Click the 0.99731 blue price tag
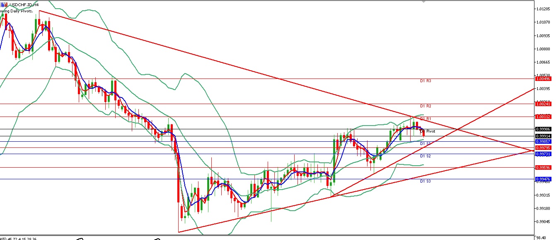The height and width of the screenshot is (240, 556). (542, 154)
